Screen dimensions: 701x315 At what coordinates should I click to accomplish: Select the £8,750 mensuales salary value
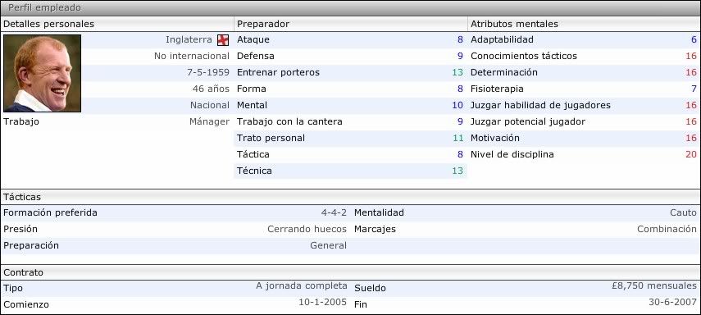654,286
